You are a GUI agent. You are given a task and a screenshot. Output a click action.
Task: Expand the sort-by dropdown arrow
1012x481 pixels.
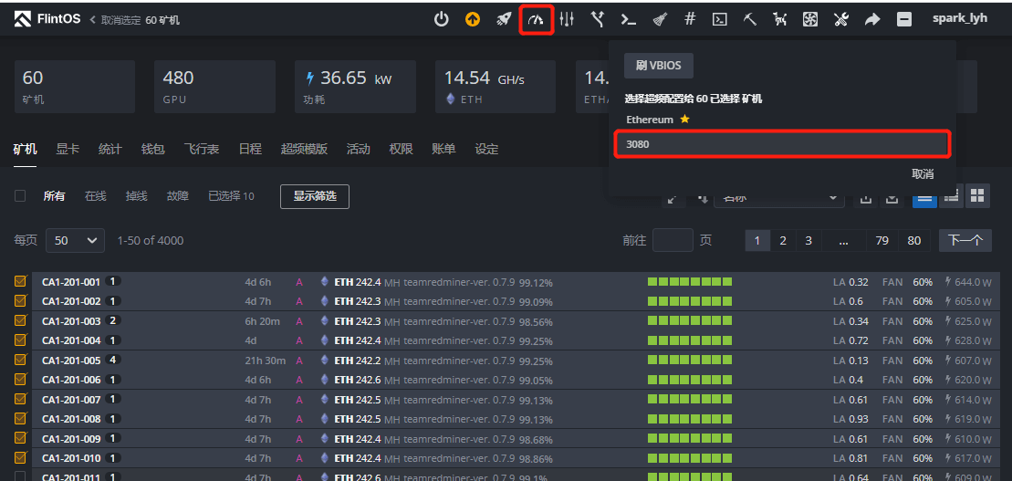point(832,197)
